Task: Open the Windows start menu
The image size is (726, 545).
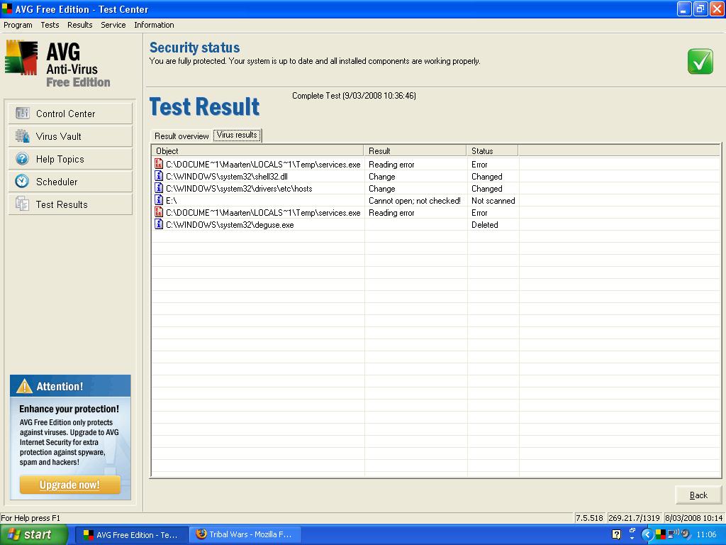Action: tap(34, 534)
